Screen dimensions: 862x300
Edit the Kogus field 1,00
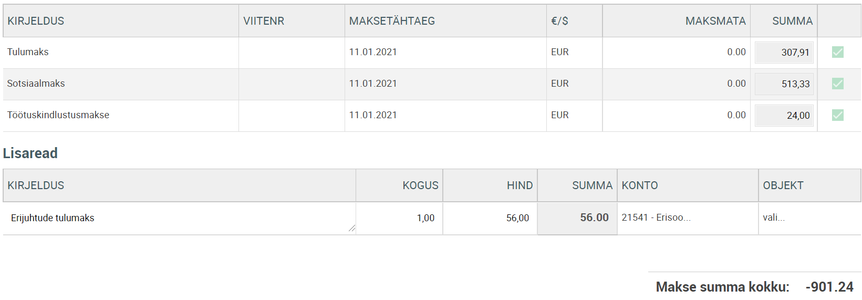click(x=399, y=218)
